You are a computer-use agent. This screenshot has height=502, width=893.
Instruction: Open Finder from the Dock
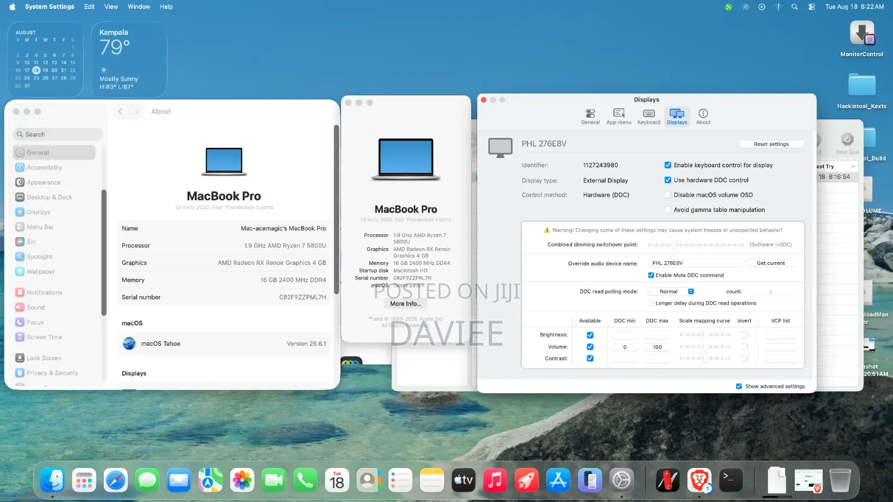pyautogui.click(x=52, y=480)
